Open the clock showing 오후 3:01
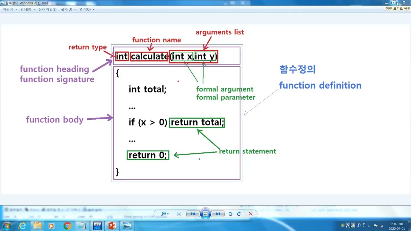Viewport: 411px width, 231px height. tap(397, 226)
